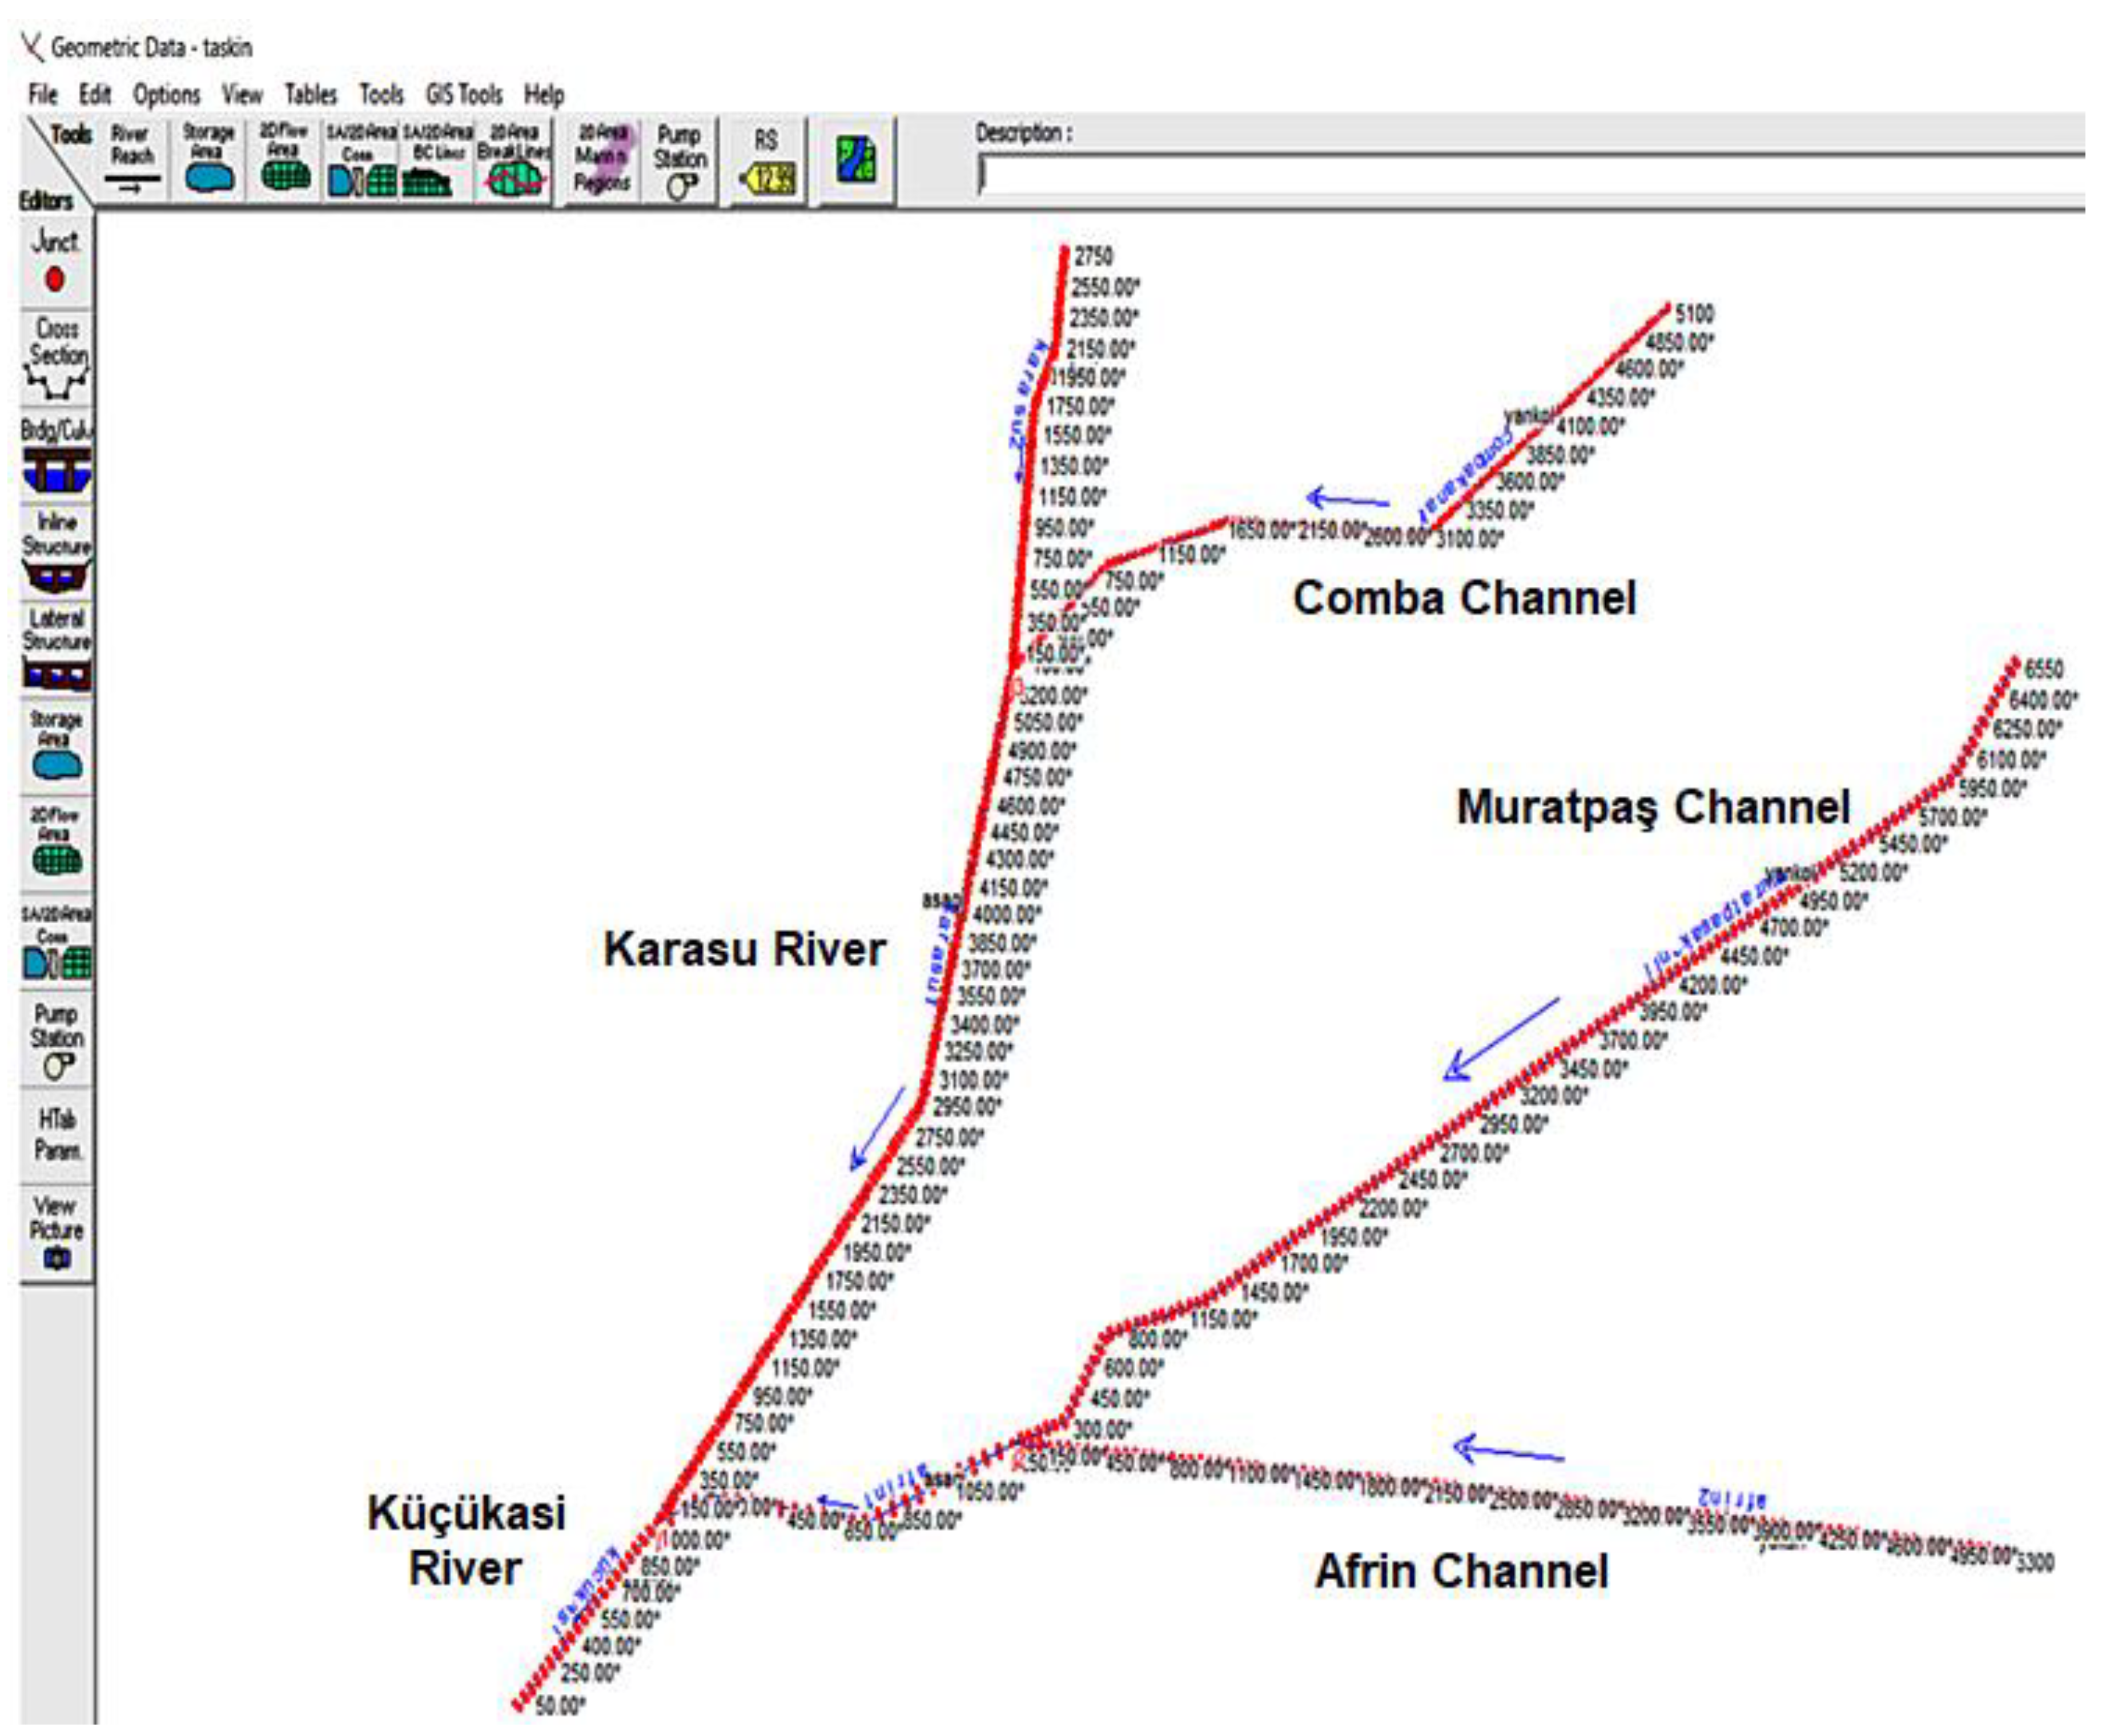Open the File menu
Image resolution: width=2106 pixels, height=1736 pixels.
(x=42, y=95)
